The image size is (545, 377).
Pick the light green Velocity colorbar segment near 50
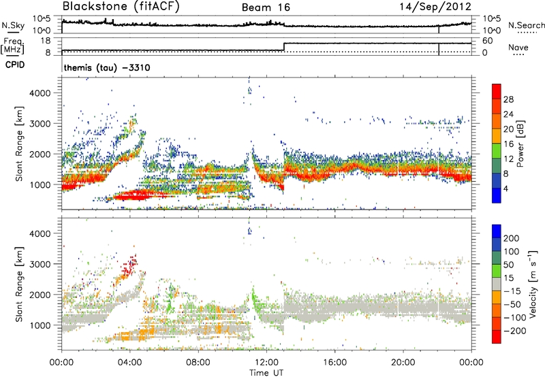[497, 271]
